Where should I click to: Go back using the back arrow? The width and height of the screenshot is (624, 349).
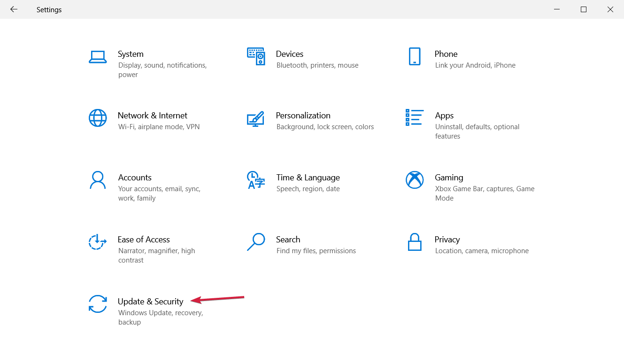click(14, 9)
